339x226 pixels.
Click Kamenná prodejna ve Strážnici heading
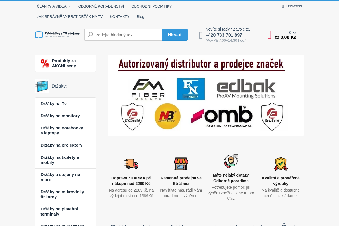pyautogui.click(x=181, y=181)
